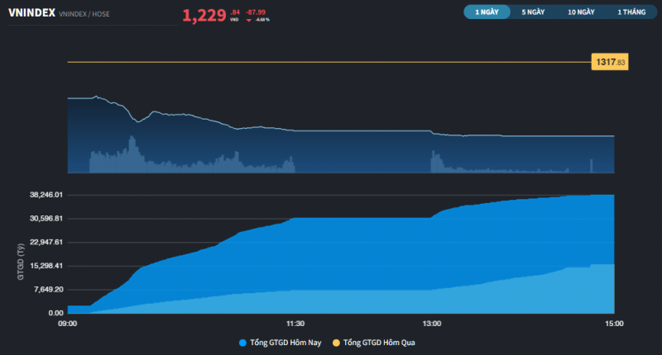This screenshot has height=355, width=662.
Task: Click the 13:00 time axis label
Action: [431, 324]
